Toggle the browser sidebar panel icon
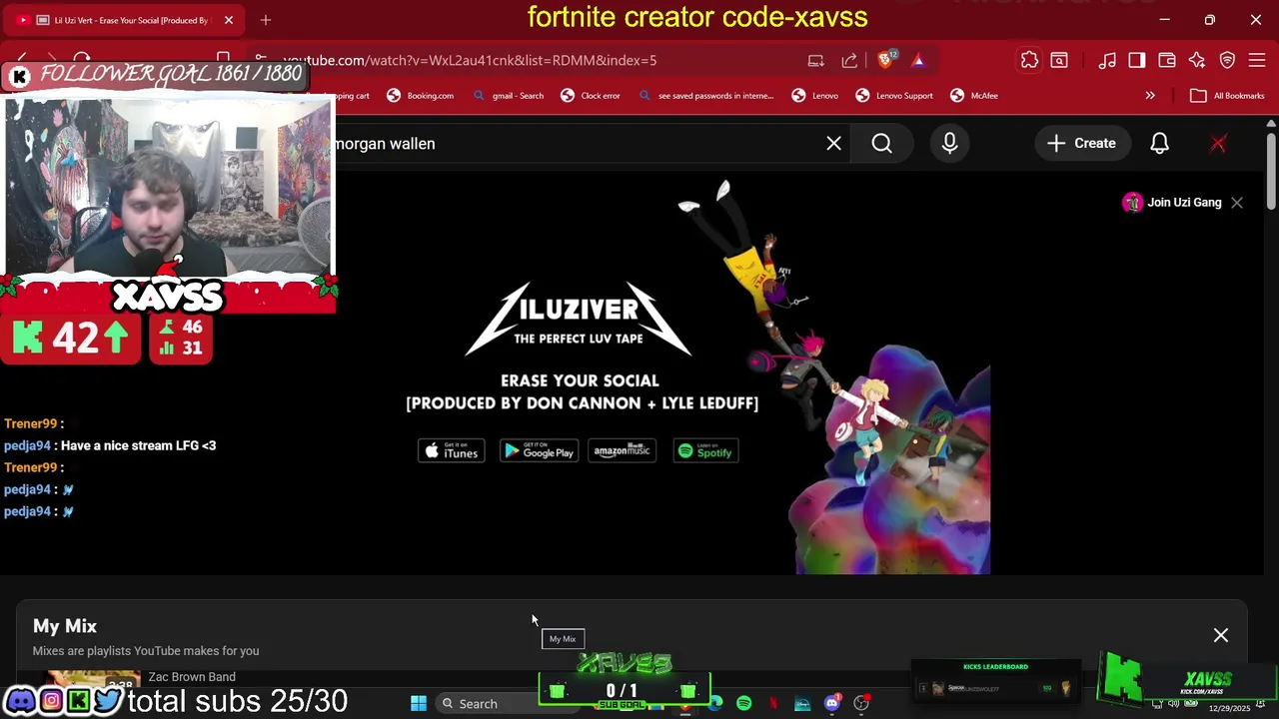Screen dimensions: 1279x719 click(x=1137, y=60)
